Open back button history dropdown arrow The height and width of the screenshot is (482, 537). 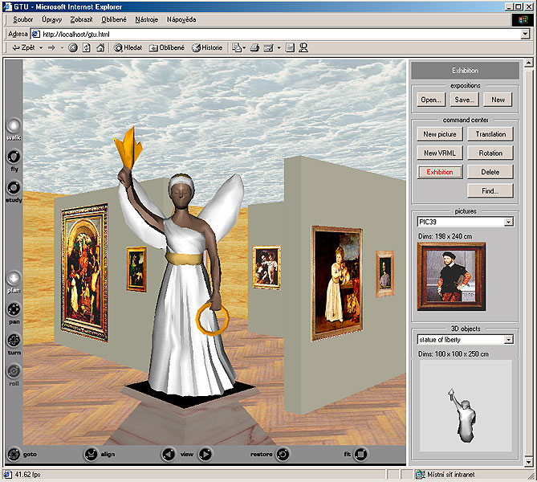(x=41, y=47)
